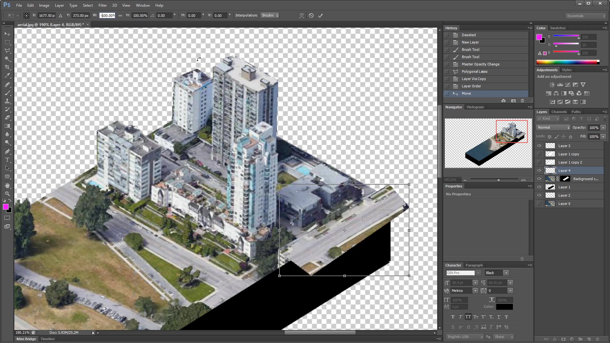Select the Healing Brush tool
The height and width of the screenshot is (343, 610).
7,84
